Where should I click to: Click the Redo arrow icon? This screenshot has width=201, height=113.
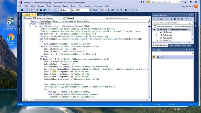(x=55, y=10)
